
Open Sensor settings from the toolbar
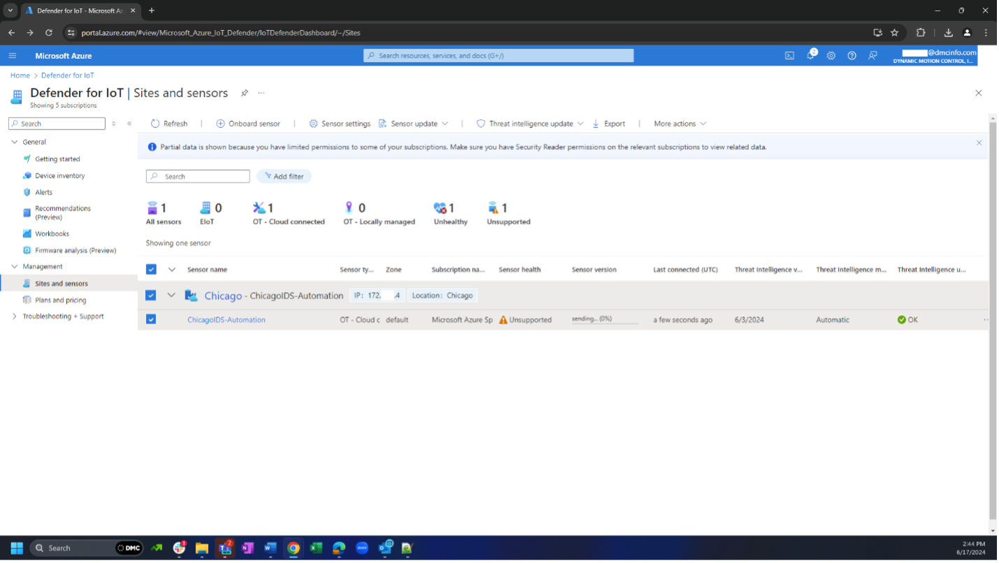340,124
